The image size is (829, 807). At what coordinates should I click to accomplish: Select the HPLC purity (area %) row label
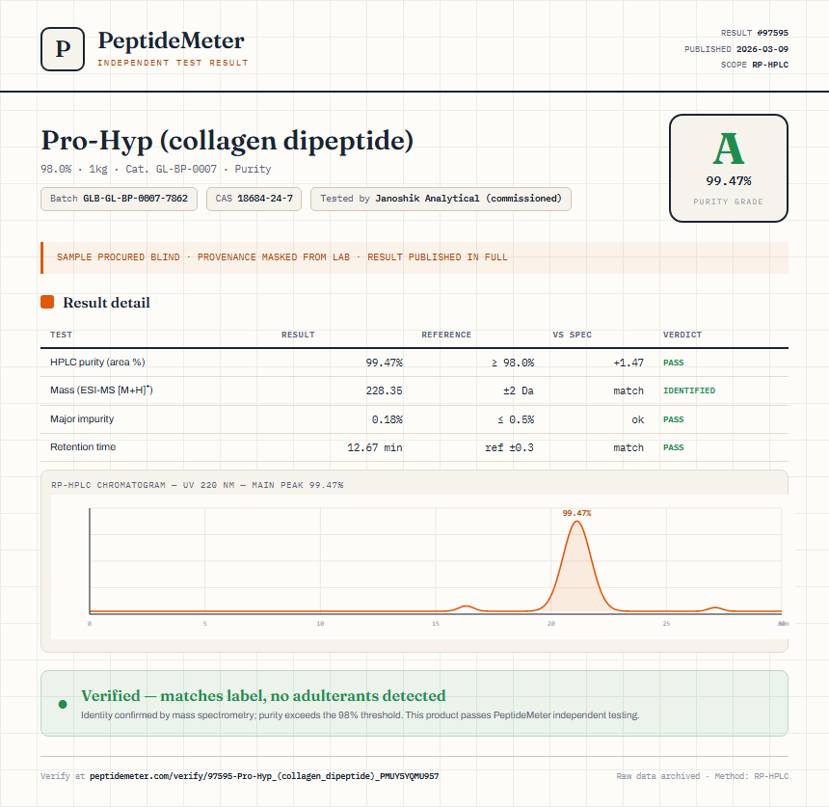(x=97, y=363)
